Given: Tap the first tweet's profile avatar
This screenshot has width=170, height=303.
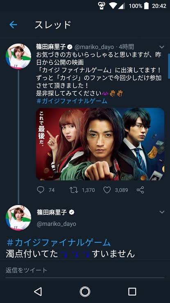Looking at the screenshot, I should point(18,56).
